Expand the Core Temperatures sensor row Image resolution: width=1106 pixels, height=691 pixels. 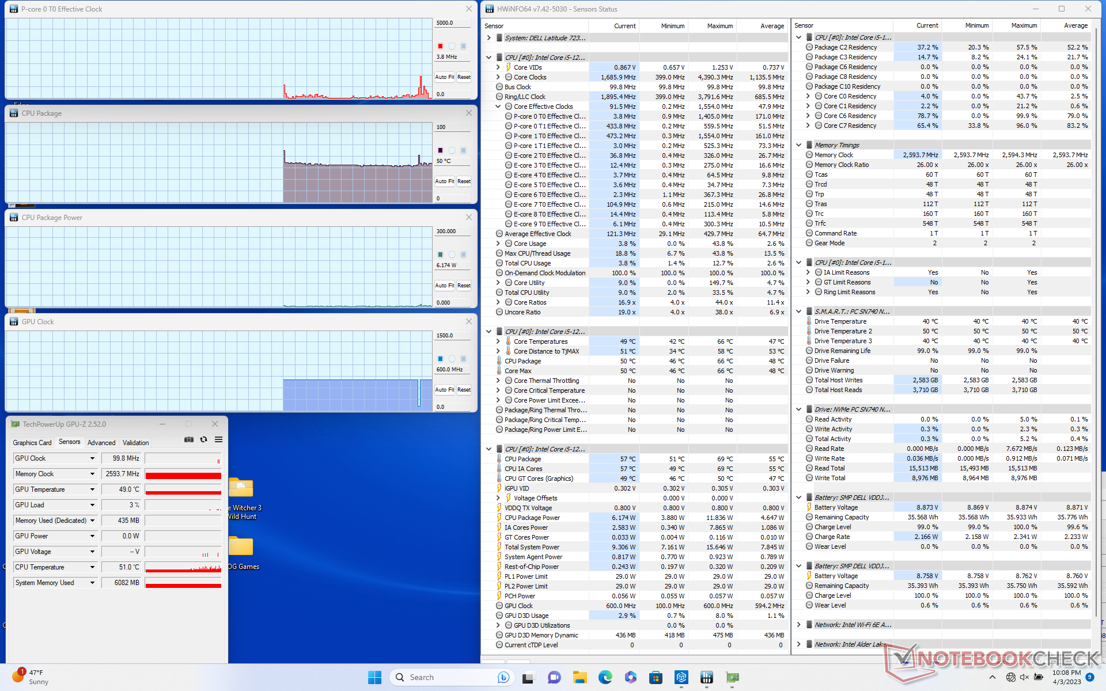pos(498,341)
